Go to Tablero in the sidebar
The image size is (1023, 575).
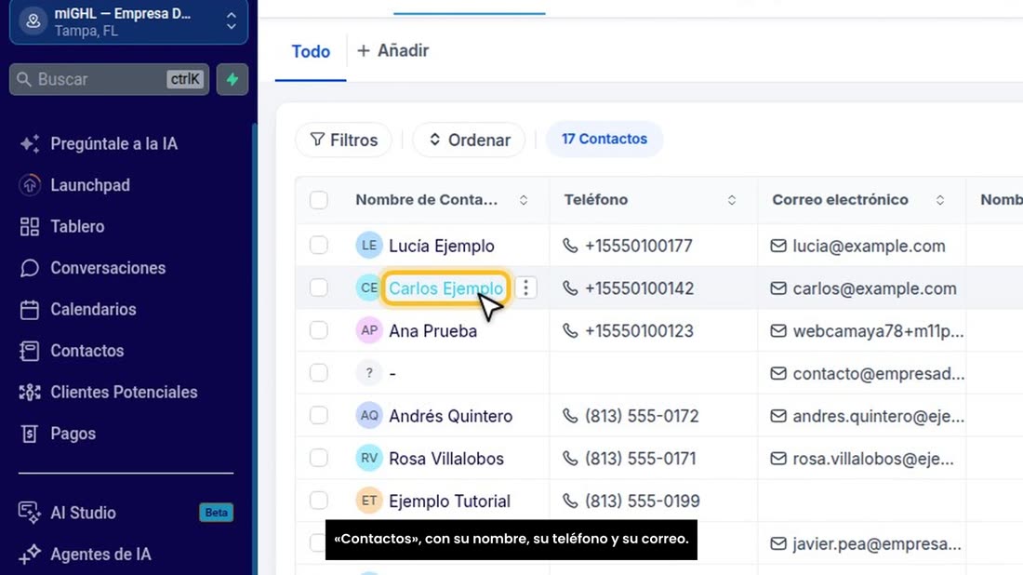pyautogui.click(x=77, y=226)
